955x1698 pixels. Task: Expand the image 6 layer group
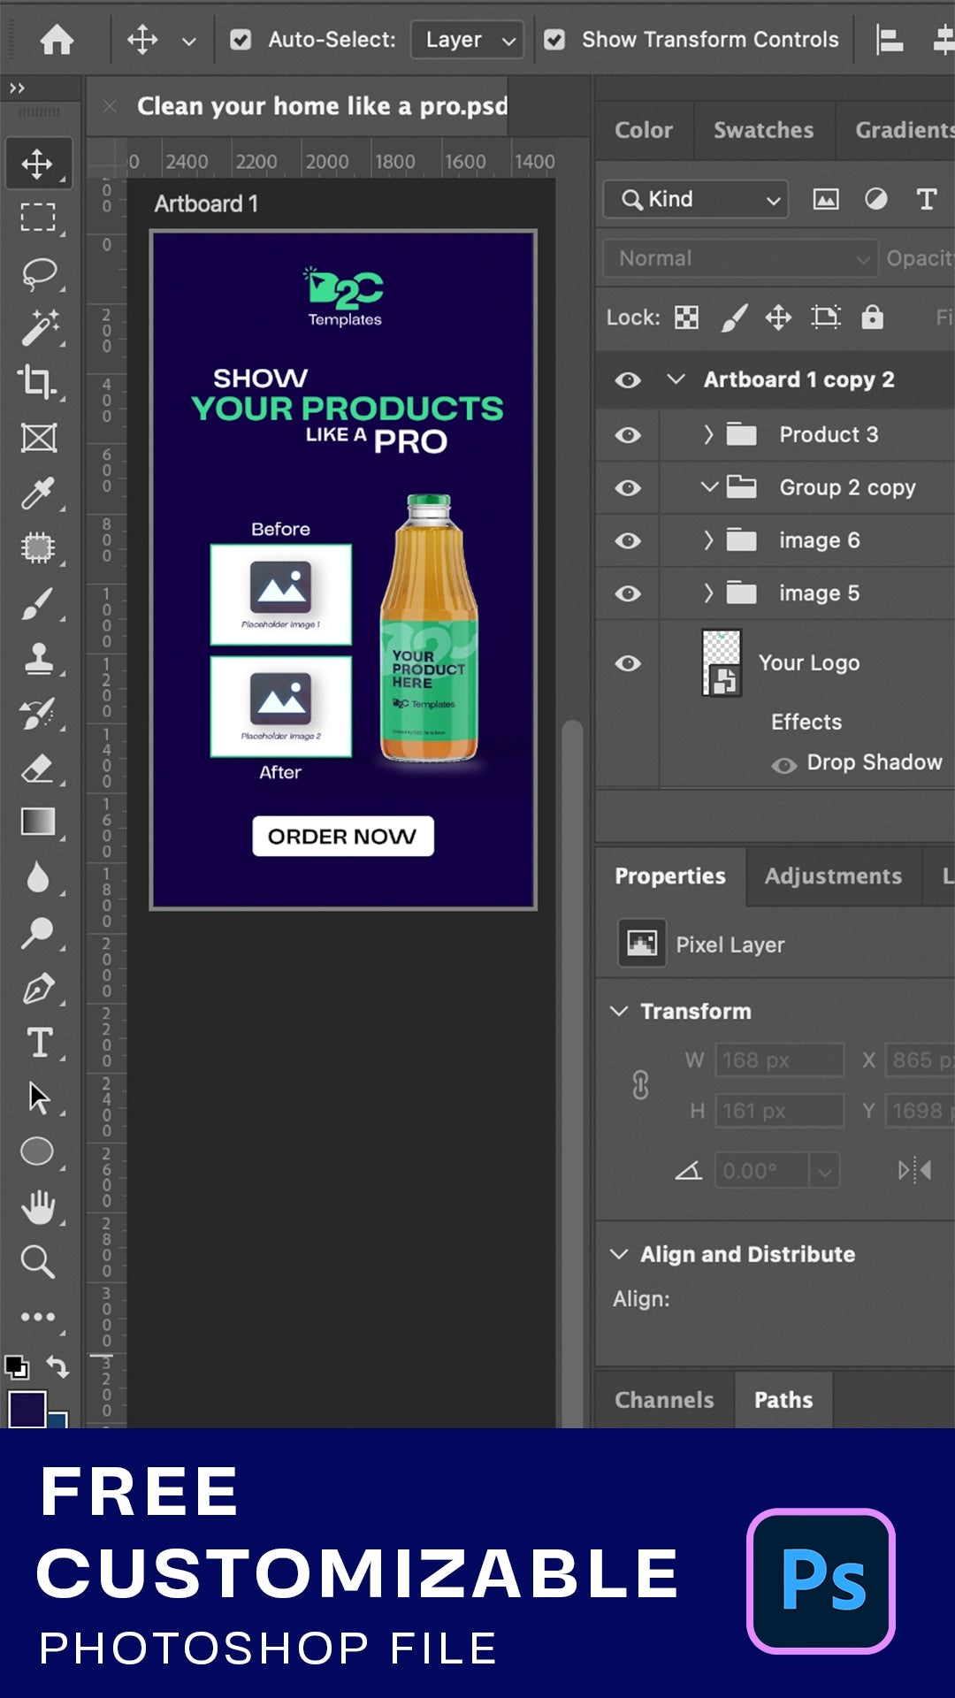[707, 540]
